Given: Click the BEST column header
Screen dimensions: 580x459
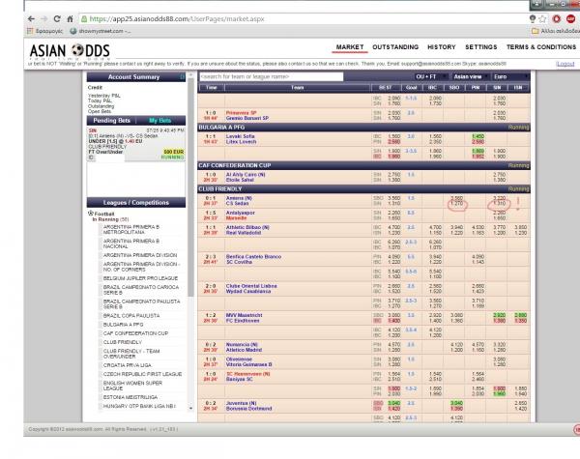Looking at the screenshot, I should [386, 88].
